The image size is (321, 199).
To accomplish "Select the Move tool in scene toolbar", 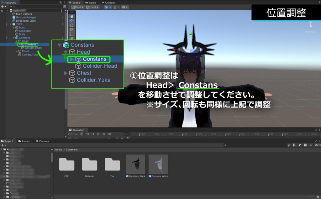I will (x=72, y=21).
